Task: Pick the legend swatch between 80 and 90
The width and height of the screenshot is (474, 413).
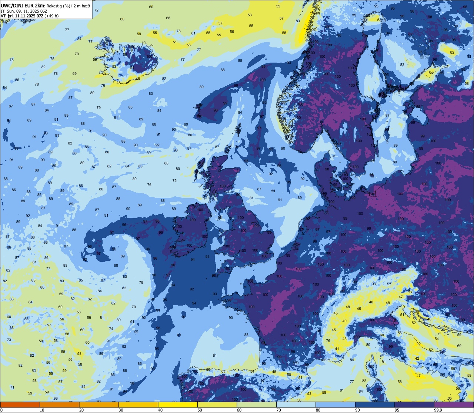Action: [336, 404]
